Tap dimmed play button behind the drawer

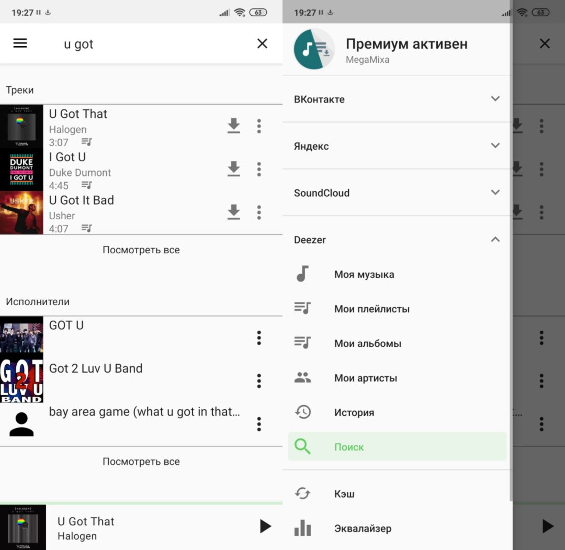(547, 526)
